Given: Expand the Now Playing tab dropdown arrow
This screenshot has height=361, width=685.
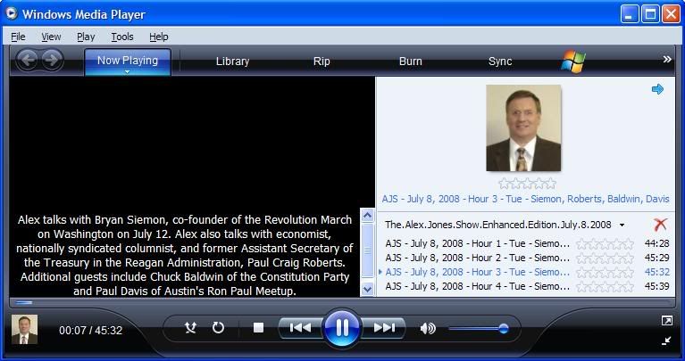Looking at the screenshot, I should (x=127, y=72).
